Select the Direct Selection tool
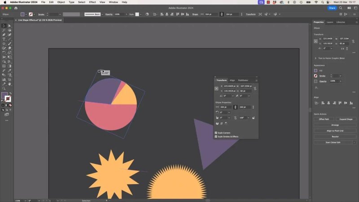 tap(9, 26)
